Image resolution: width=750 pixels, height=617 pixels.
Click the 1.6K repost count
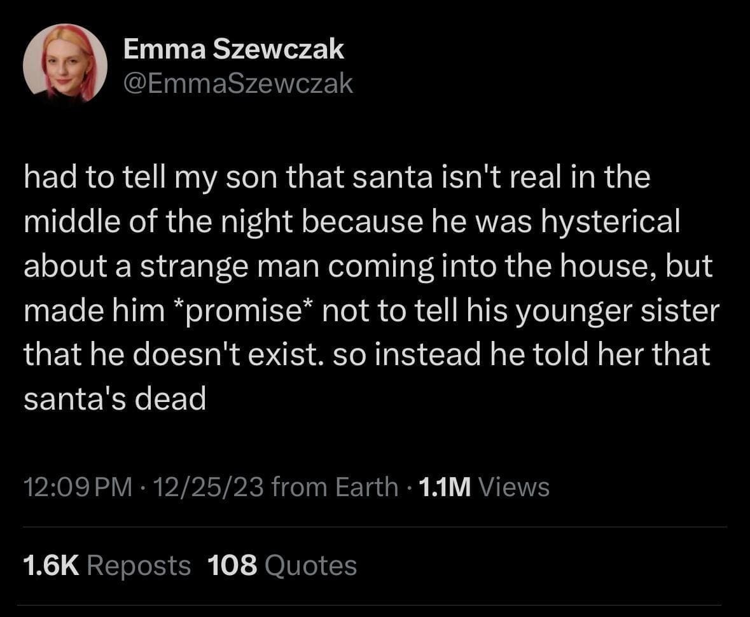pyautogui.click(x=51, y=565)
